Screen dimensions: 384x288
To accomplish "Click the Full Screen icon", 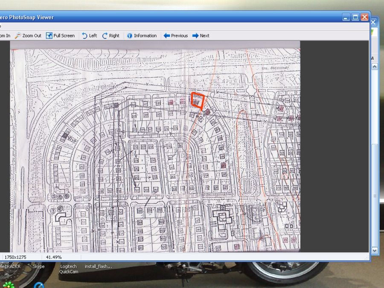I will click(49, 36).
